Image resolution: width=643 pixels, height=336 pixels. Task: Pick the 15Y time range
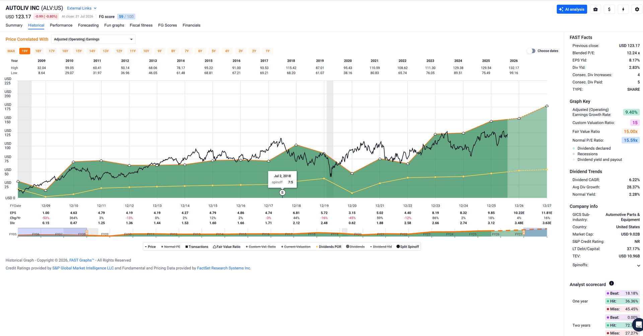(79, 51)
